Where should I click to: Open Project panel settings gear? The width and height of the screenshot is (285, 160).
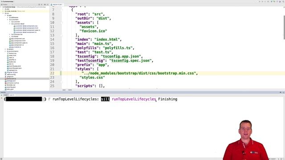coord(45,4)
